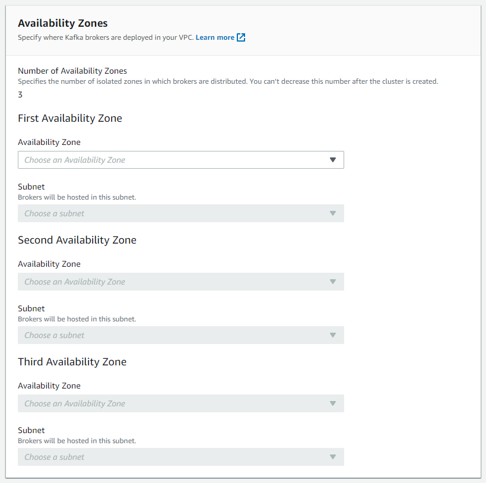
Task: Click the dropdown arrow for Second Availability Zone
Action: pyautogui.click(x=333, y=282)
